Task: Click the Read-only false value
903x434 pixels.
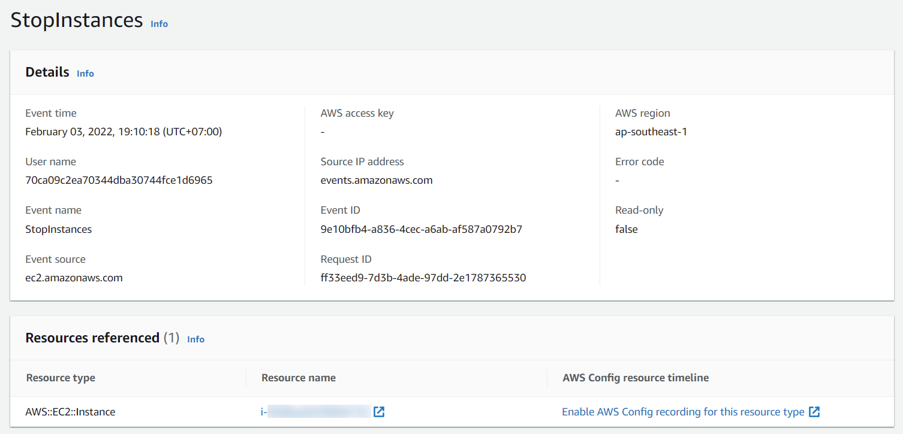Action: (626, 229)
